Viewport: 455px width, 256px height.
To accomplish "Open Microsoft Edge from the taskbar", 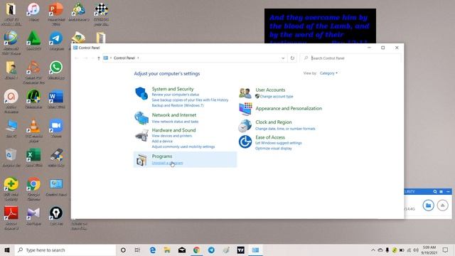I will tap(153, 250).
